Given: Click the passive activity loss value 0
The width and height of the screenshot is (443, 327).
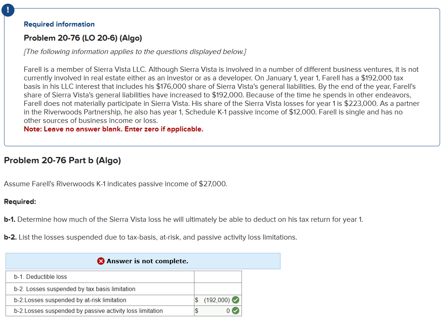Looking at the screenshot, I should 228,311.
